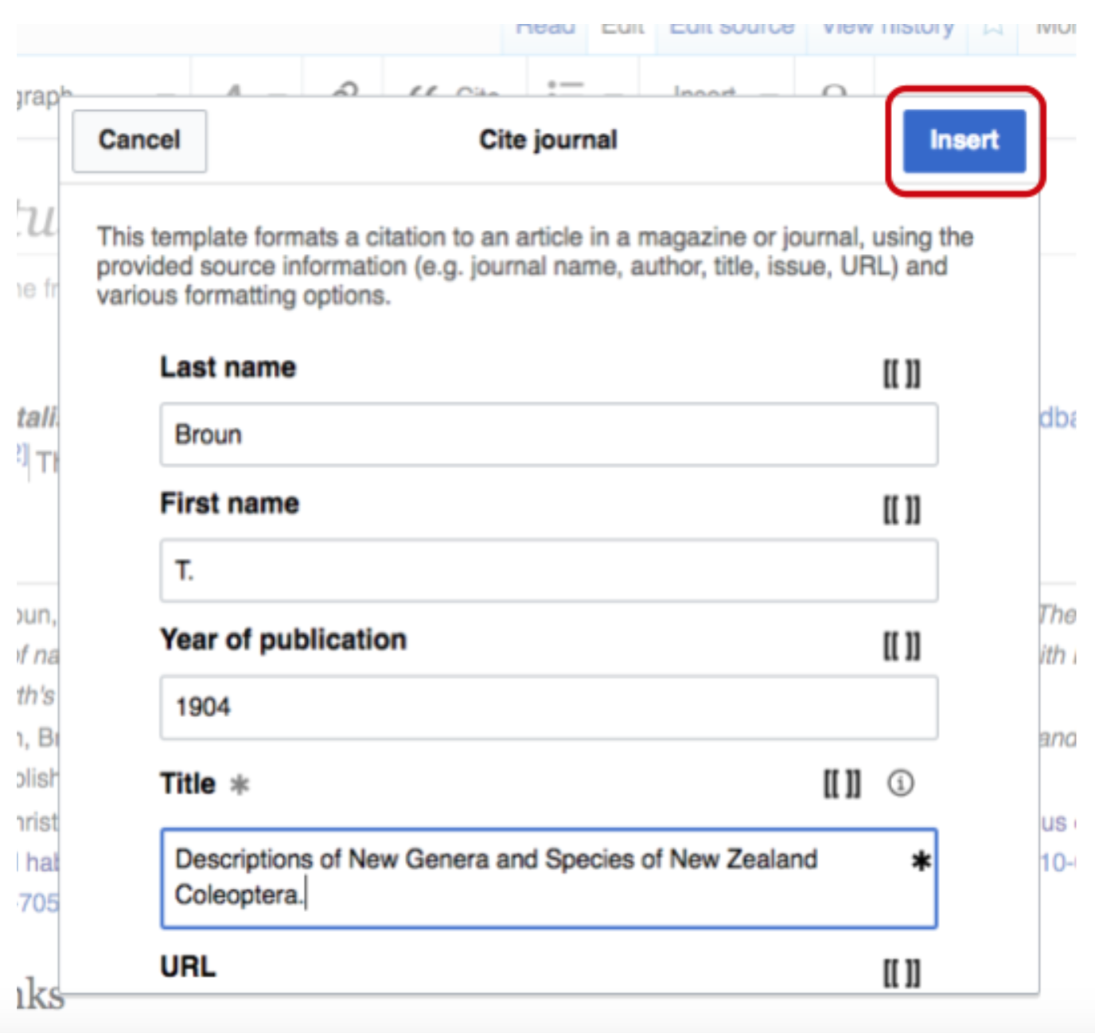The height and width of the screenshot is (1033, 1095).
Task: Select the Year of publication field showing 1904
Action: click(548, 708)
